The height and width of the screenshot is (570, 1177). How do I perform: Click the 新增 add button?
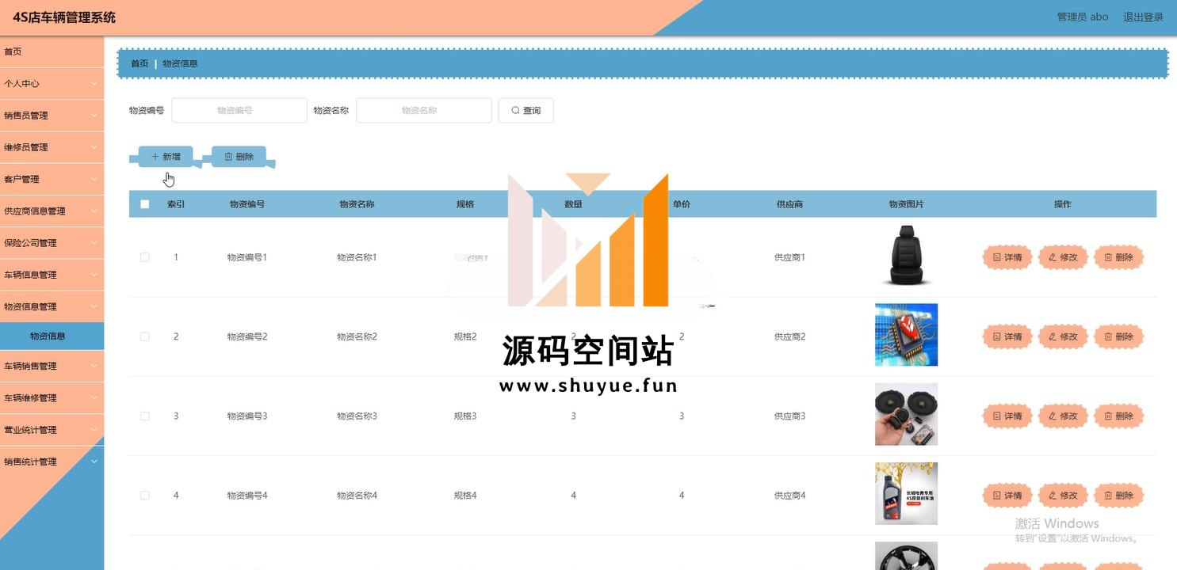166,157
